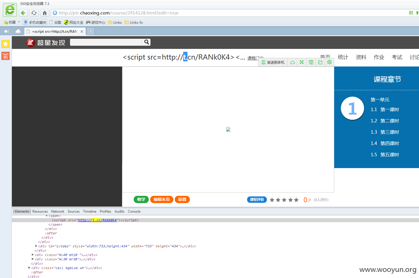Switch to Profiles devtools tab
The width and height of the screenshot is (419, 278).
tap(105, 211)
